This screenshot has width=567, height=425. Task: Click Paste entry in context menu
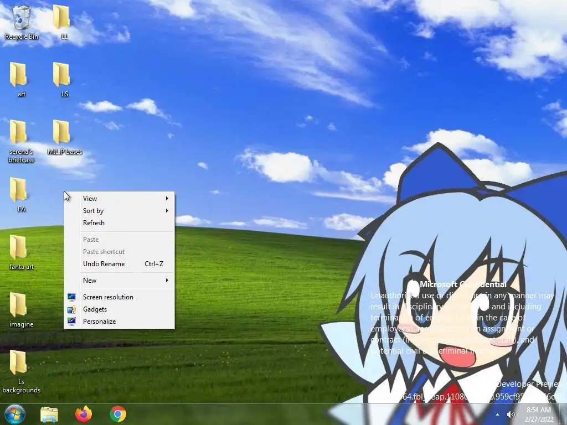pyautogui.click(x=120, y=240)
